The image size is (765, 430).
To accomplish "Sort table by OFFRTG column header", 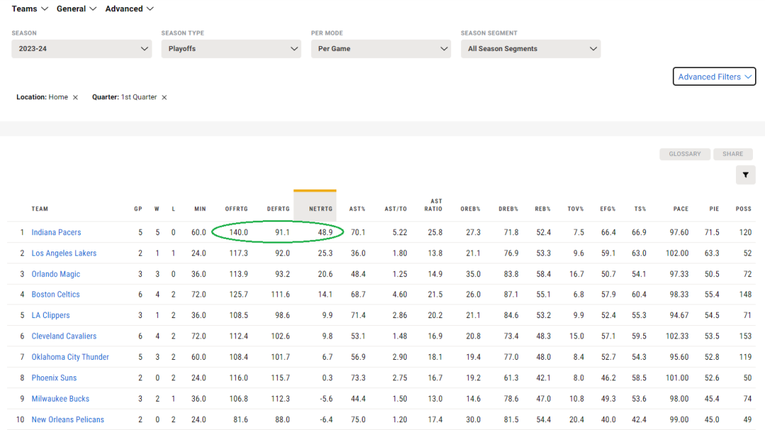I will pyautogui.click(x=237, y=209).
